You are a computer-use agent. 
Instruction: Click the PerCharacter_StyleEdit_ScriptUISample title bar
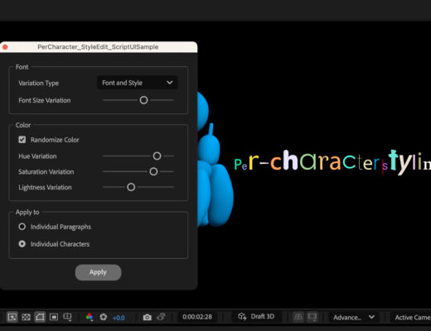[x=98, y=47]
